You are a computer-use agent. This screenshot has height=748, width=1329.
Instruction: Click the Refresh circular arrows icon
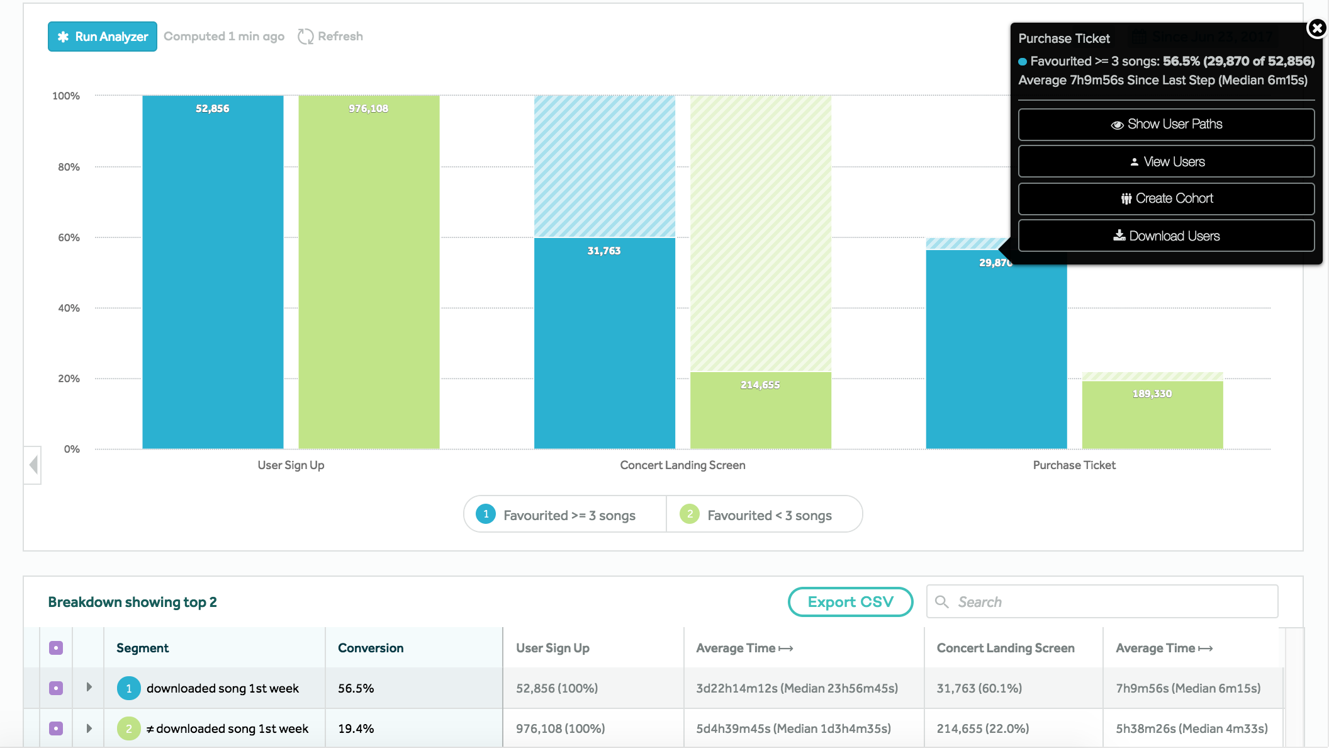pos(305,37)
